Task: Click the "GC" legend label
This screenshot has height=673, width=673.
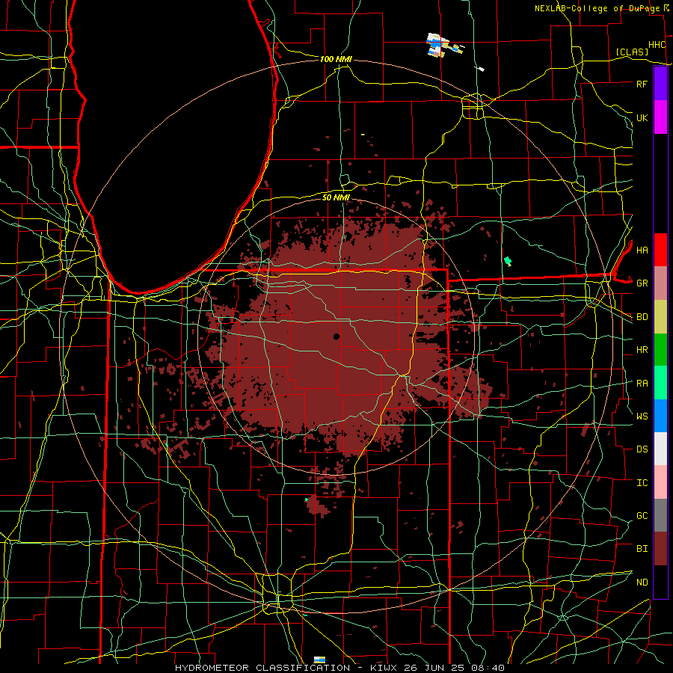Action: [x=642, y=516]
